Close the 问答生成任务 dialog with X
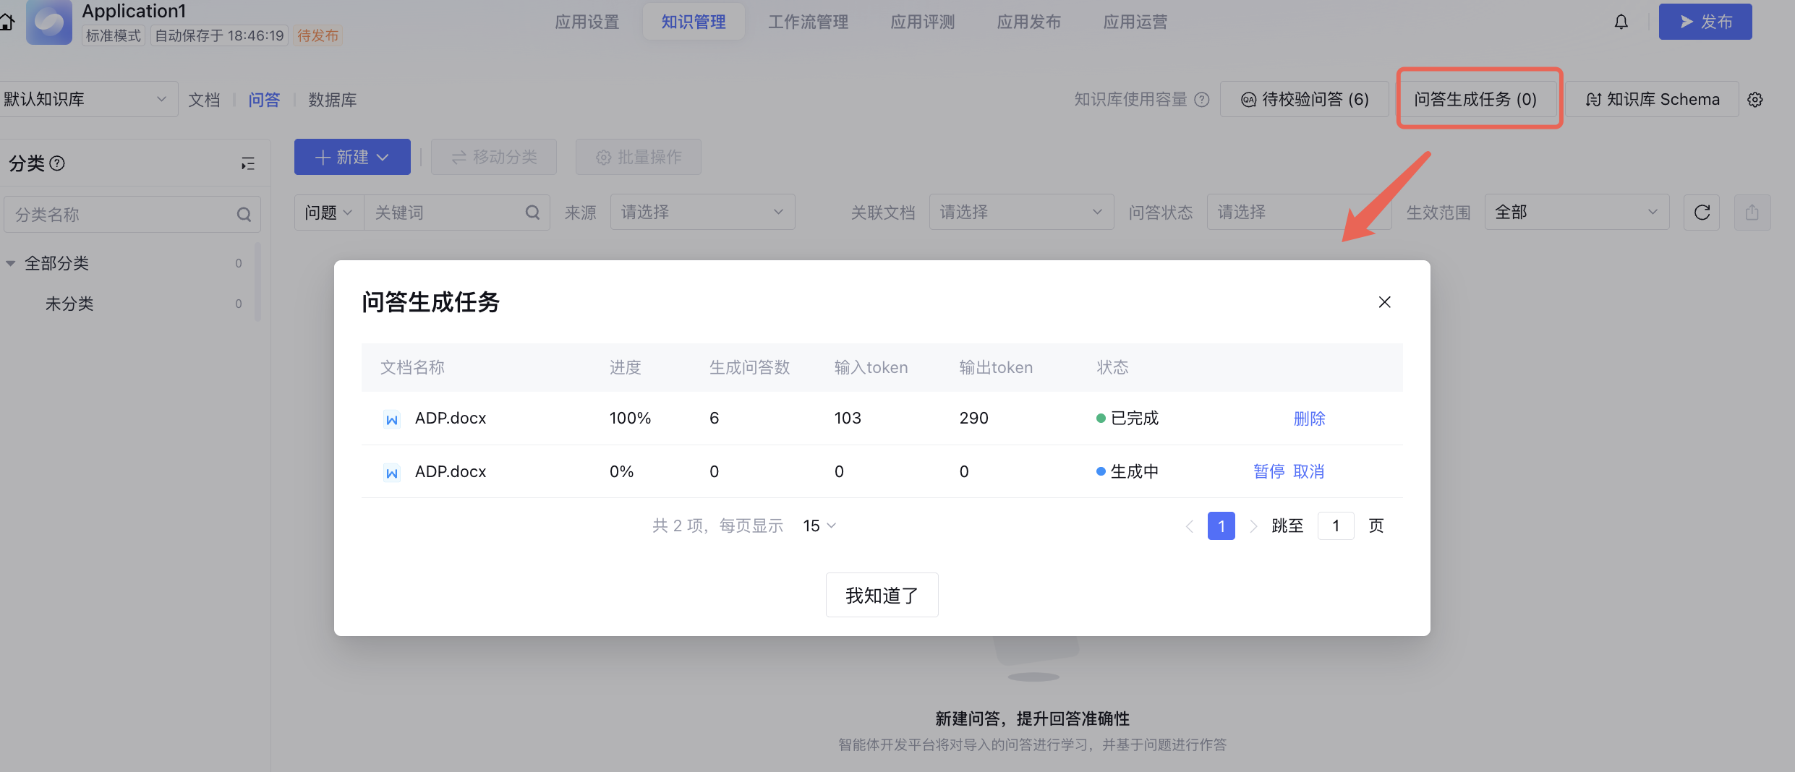The width and height of the screenshot is (1795, 772). coord(1384,302)
